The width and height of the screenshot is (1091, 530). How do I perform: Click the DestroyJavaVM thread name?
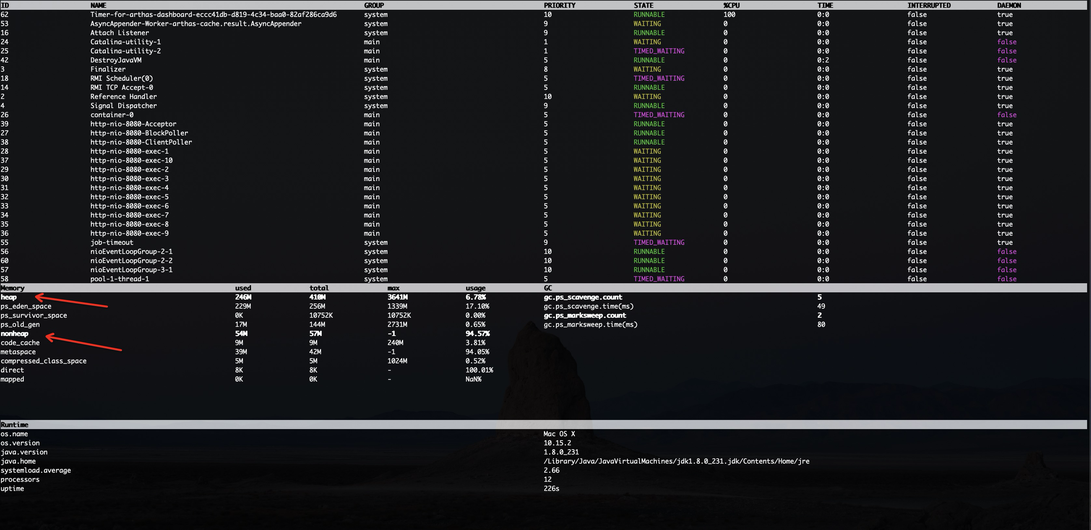coord(115,60)
